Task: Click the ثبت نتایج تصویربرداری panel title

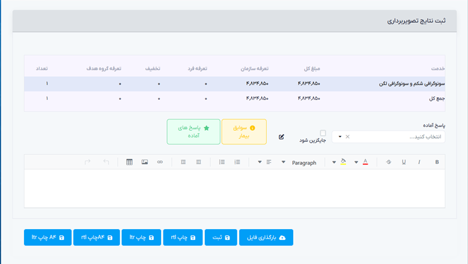Action: click(416, 20)
